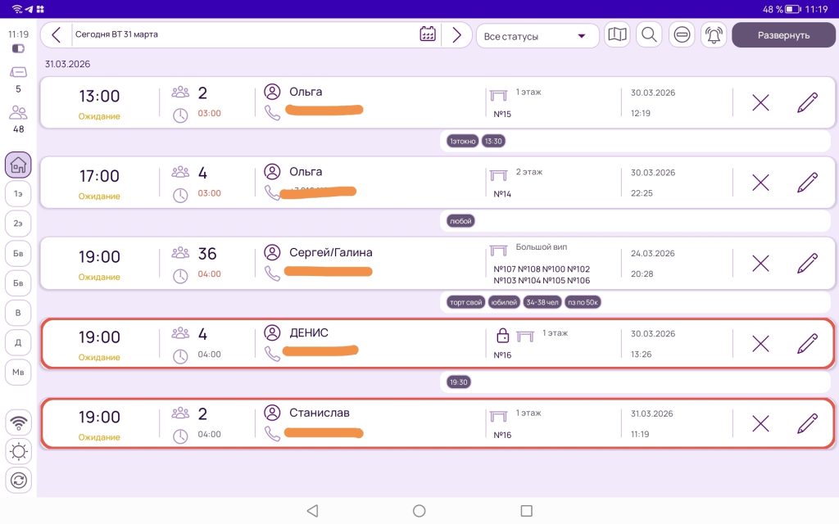Toggle the brightness sun button in sidebar

pyautogui.click(x=18, y=451)
